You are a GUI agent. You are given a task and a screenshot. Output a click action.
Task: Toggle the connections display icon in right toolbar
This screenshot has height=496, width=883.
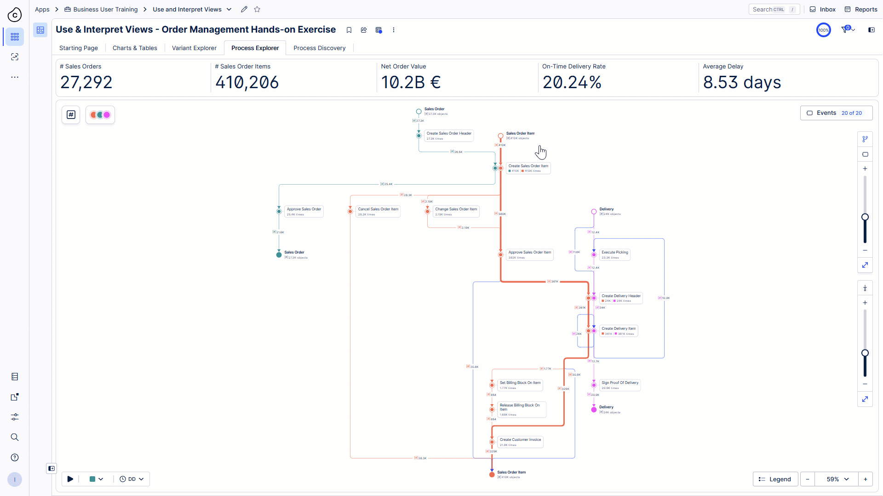[x=866, y=139]
